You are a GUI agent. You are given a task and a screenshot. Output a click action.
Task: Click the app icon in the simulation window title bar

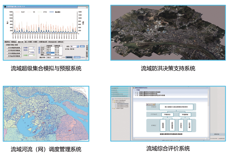[5, 7]
